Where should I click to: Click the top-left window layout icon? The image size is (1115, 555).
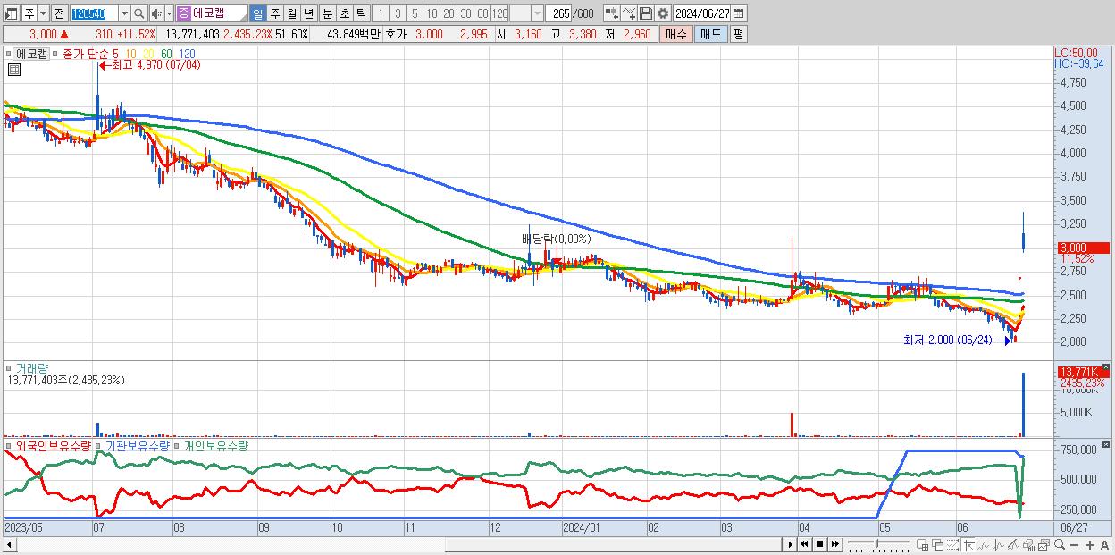(12, 13)
